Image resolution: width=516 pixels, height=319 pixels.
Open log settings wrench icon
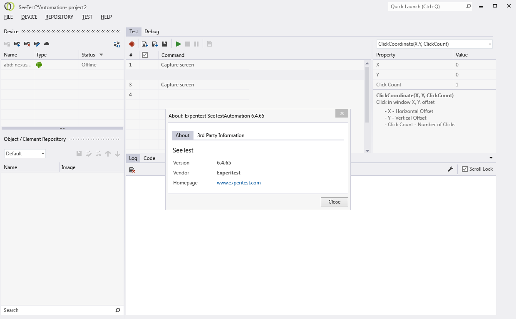pyautogui.click(x=450, y=169)
